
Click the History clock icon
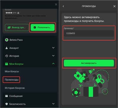[6, 56]
